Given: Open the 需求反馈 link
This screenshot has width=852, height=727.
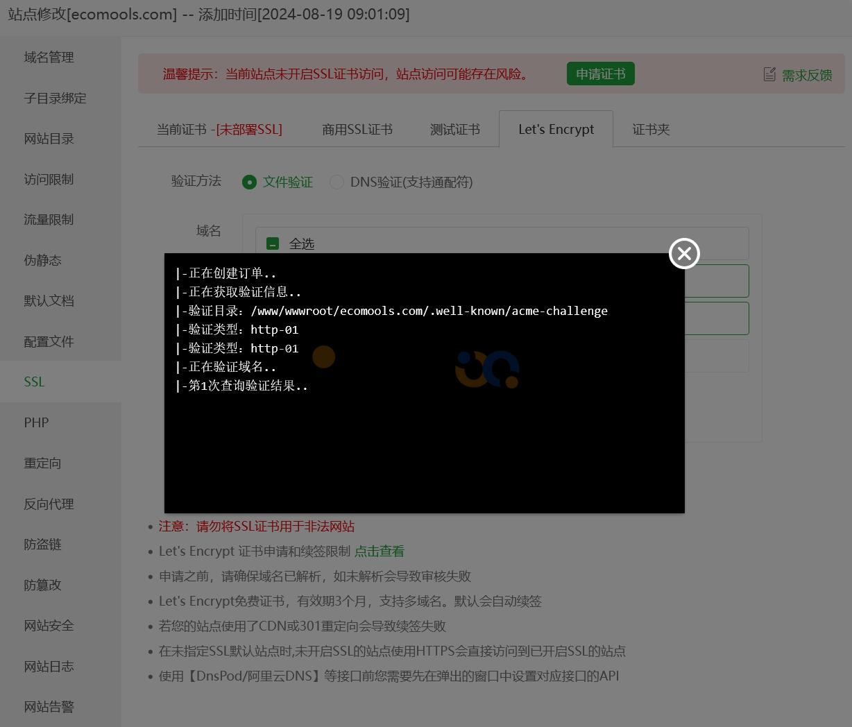Looking at the screenshot, I should (x=807, y=75).
